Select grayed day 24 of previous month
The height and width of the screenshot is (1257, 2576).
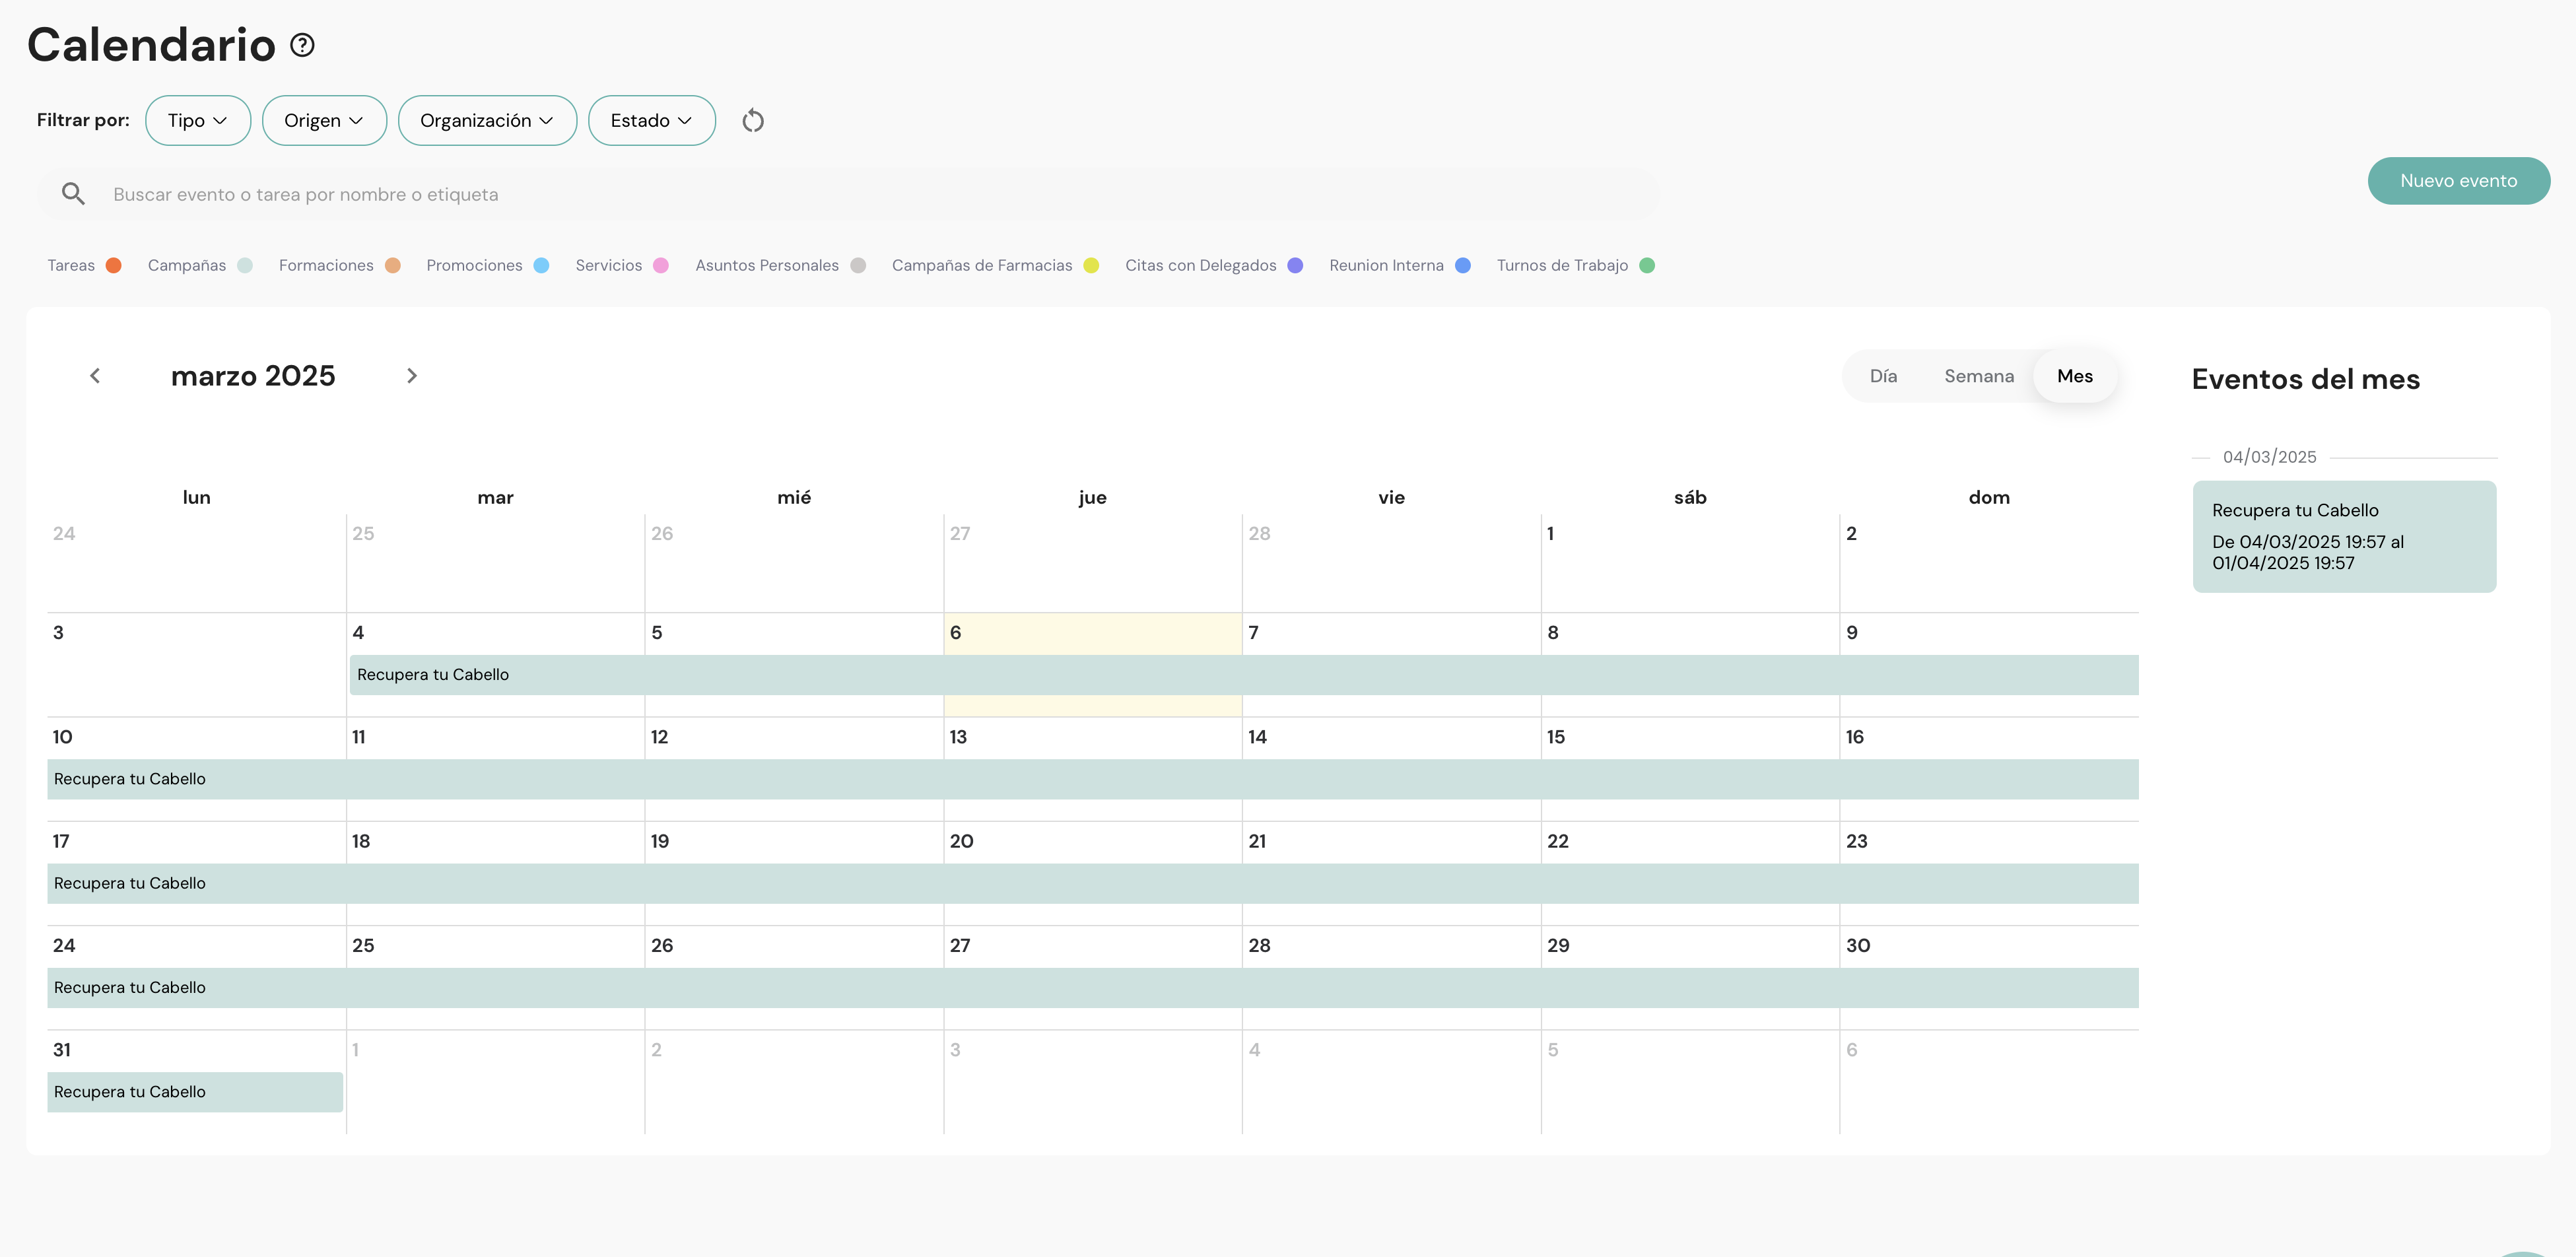click(x=64, y=534)
